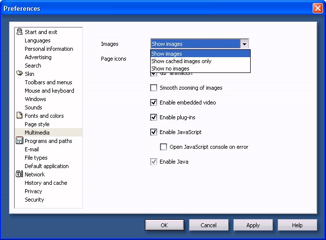The width and height of the screenshot is (326, 240).
Task: Close the Preferences dialog window
Action: tap(318, 8)
